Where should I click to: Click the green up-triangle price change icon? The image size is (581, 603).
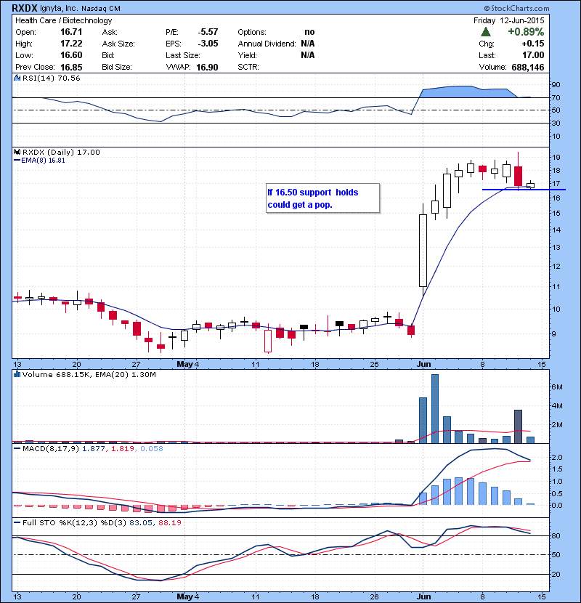point(486,32)
